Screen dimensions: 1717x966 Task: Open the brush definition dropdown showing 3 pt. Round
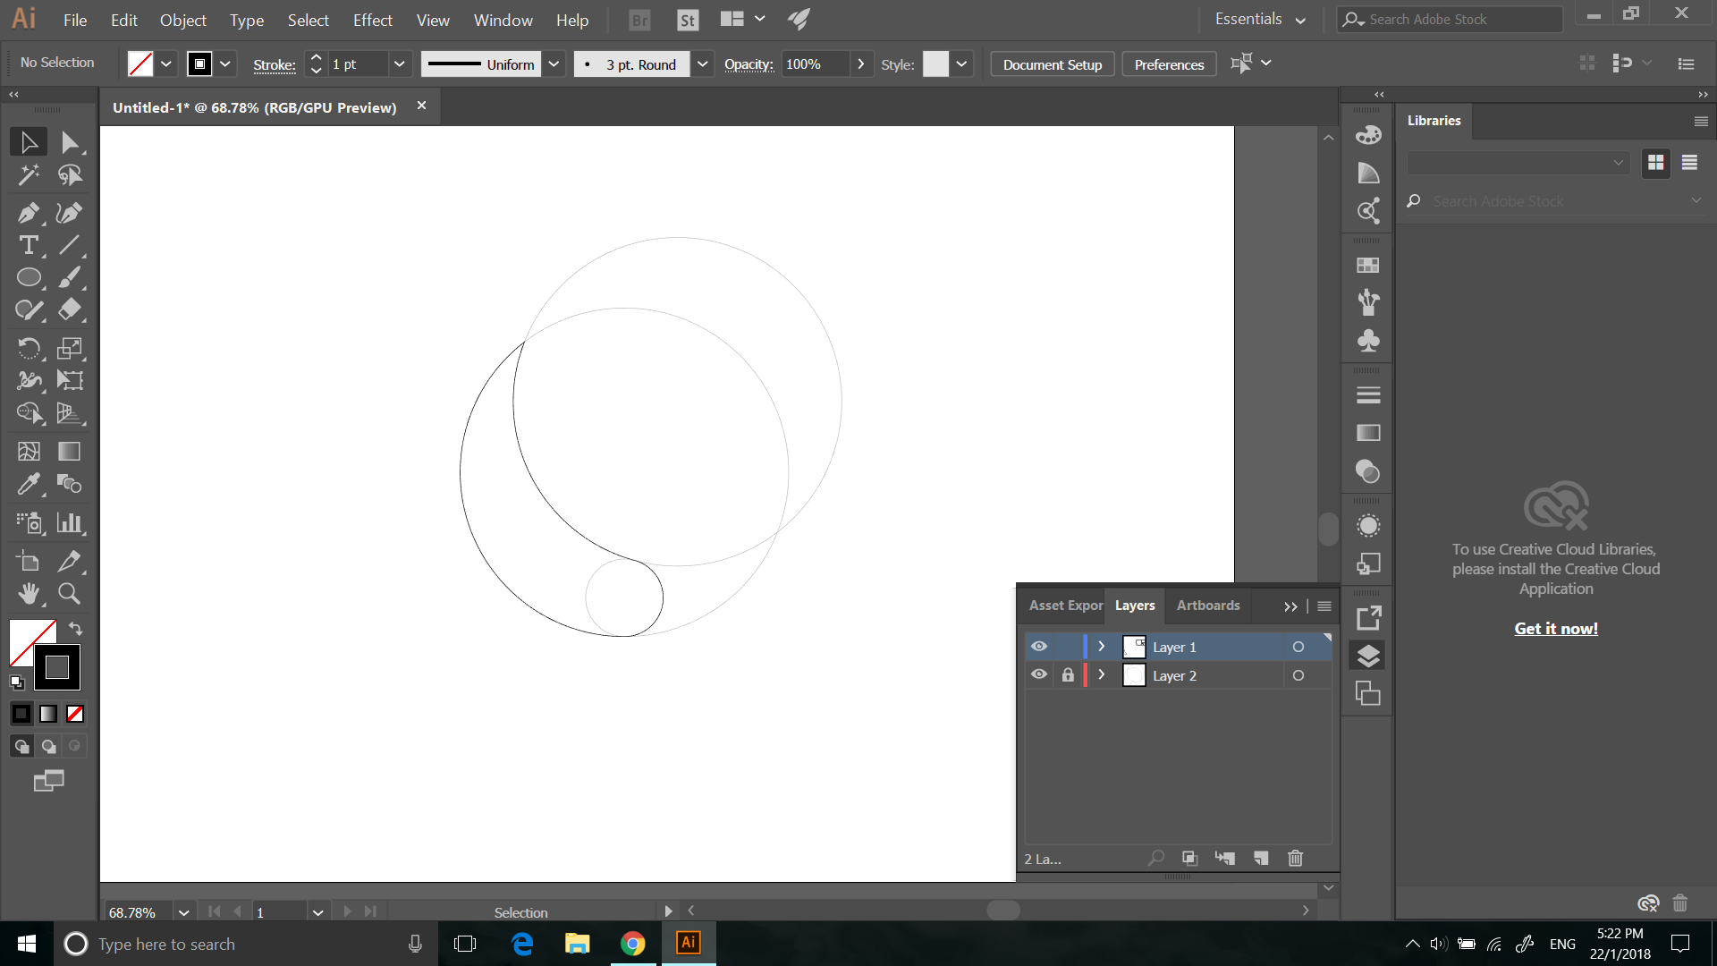tap(703, 64)
